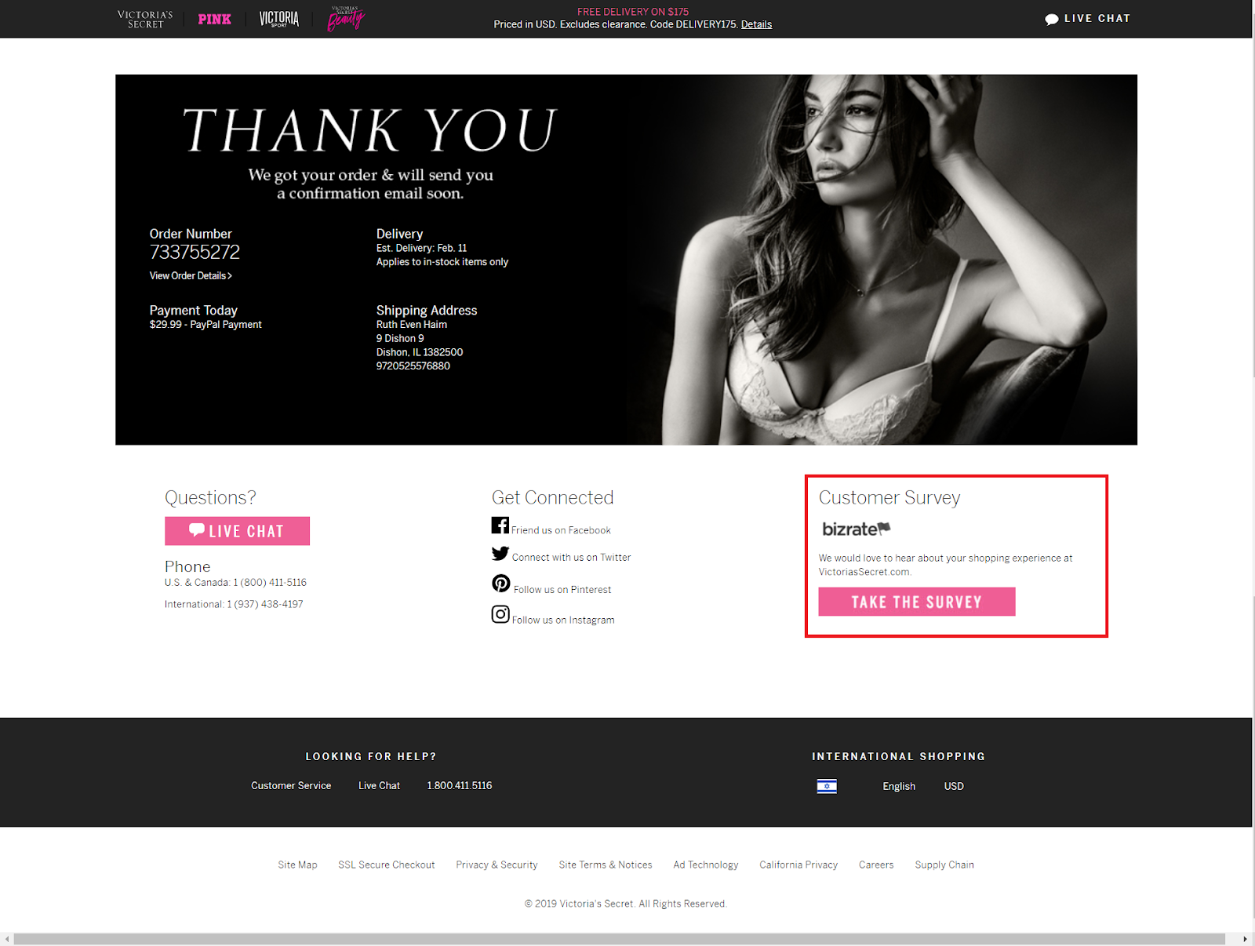
Task: Open Details link for free delivery
Action: (756, 24)
